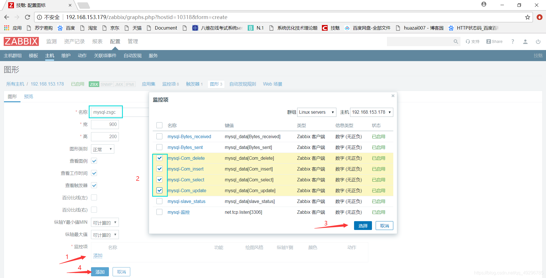Open 触发器 host tab
Image resolution: width=546 pixels, height=278 pixels.
(194, 84)
